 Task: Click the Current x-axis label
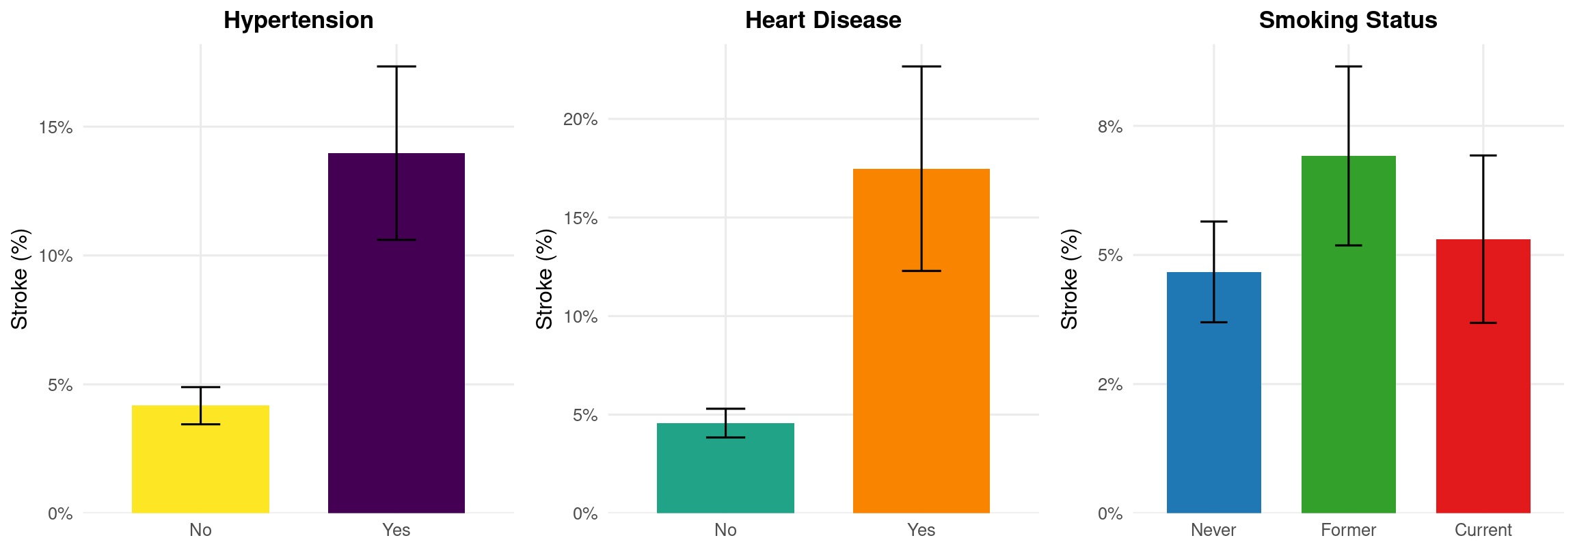1483,530
